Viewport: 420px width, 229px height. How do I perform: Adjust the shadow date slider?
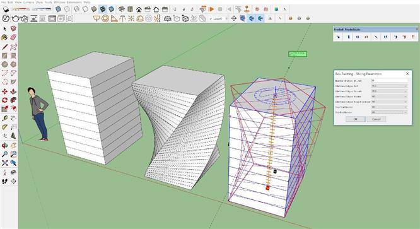click(21, 9)
